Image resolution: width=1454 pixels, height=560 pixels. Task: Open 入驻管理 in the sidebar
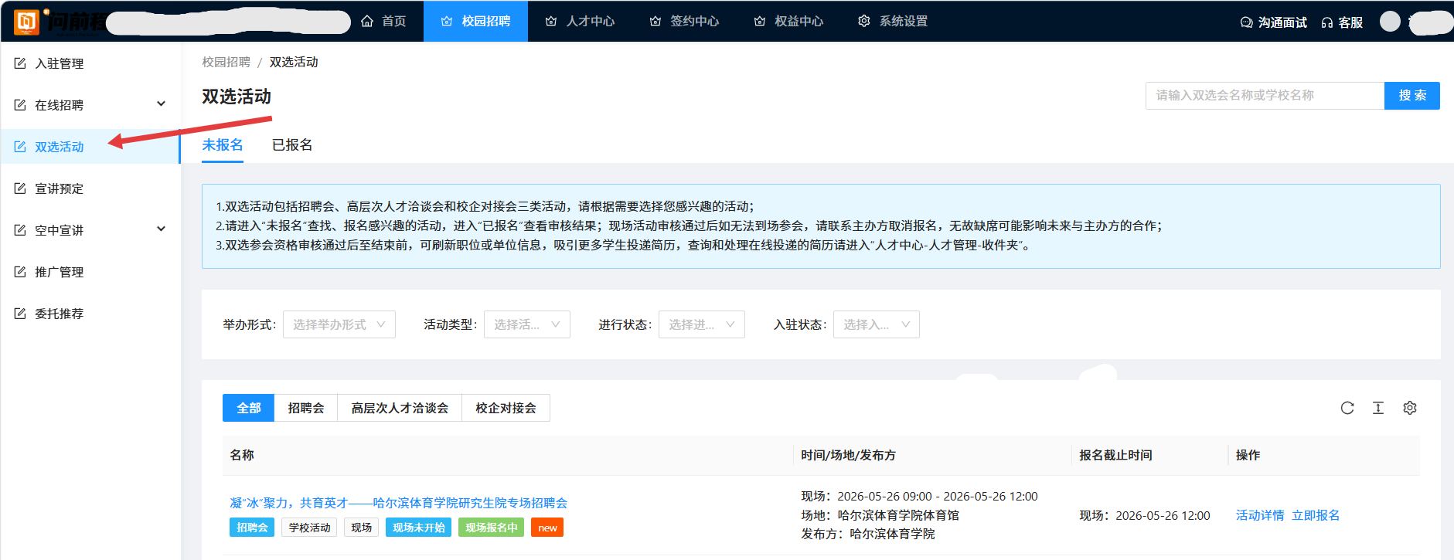[x=90, y=63]
